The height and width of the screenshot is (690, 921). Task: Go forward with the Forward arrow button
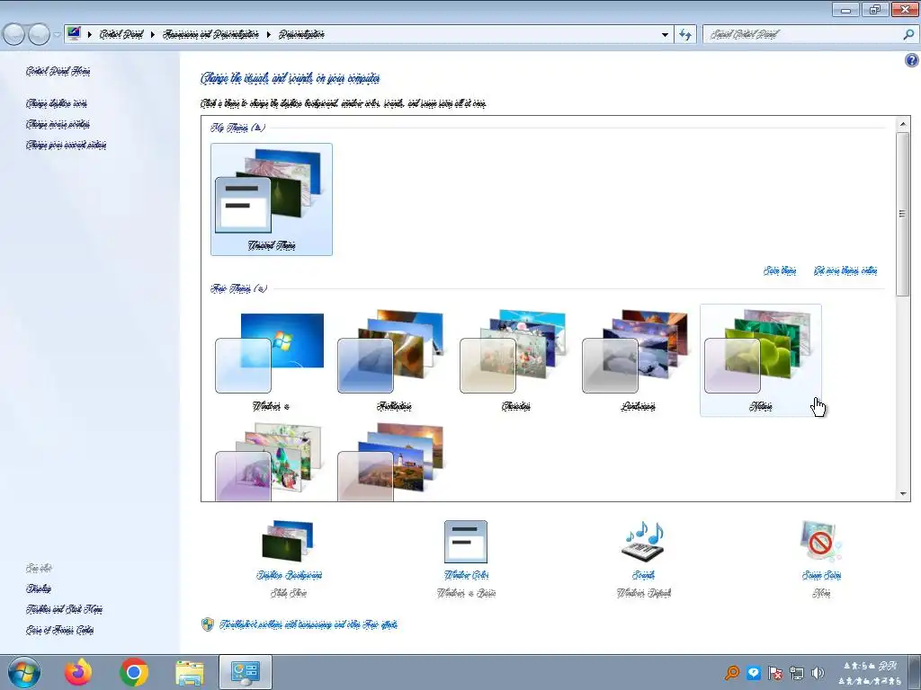39,34
